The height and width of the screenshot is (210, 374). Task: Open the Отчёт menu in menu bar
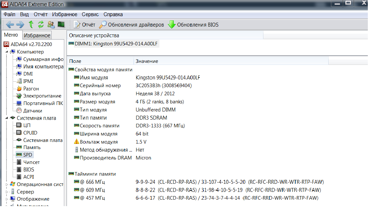(41, 15)
